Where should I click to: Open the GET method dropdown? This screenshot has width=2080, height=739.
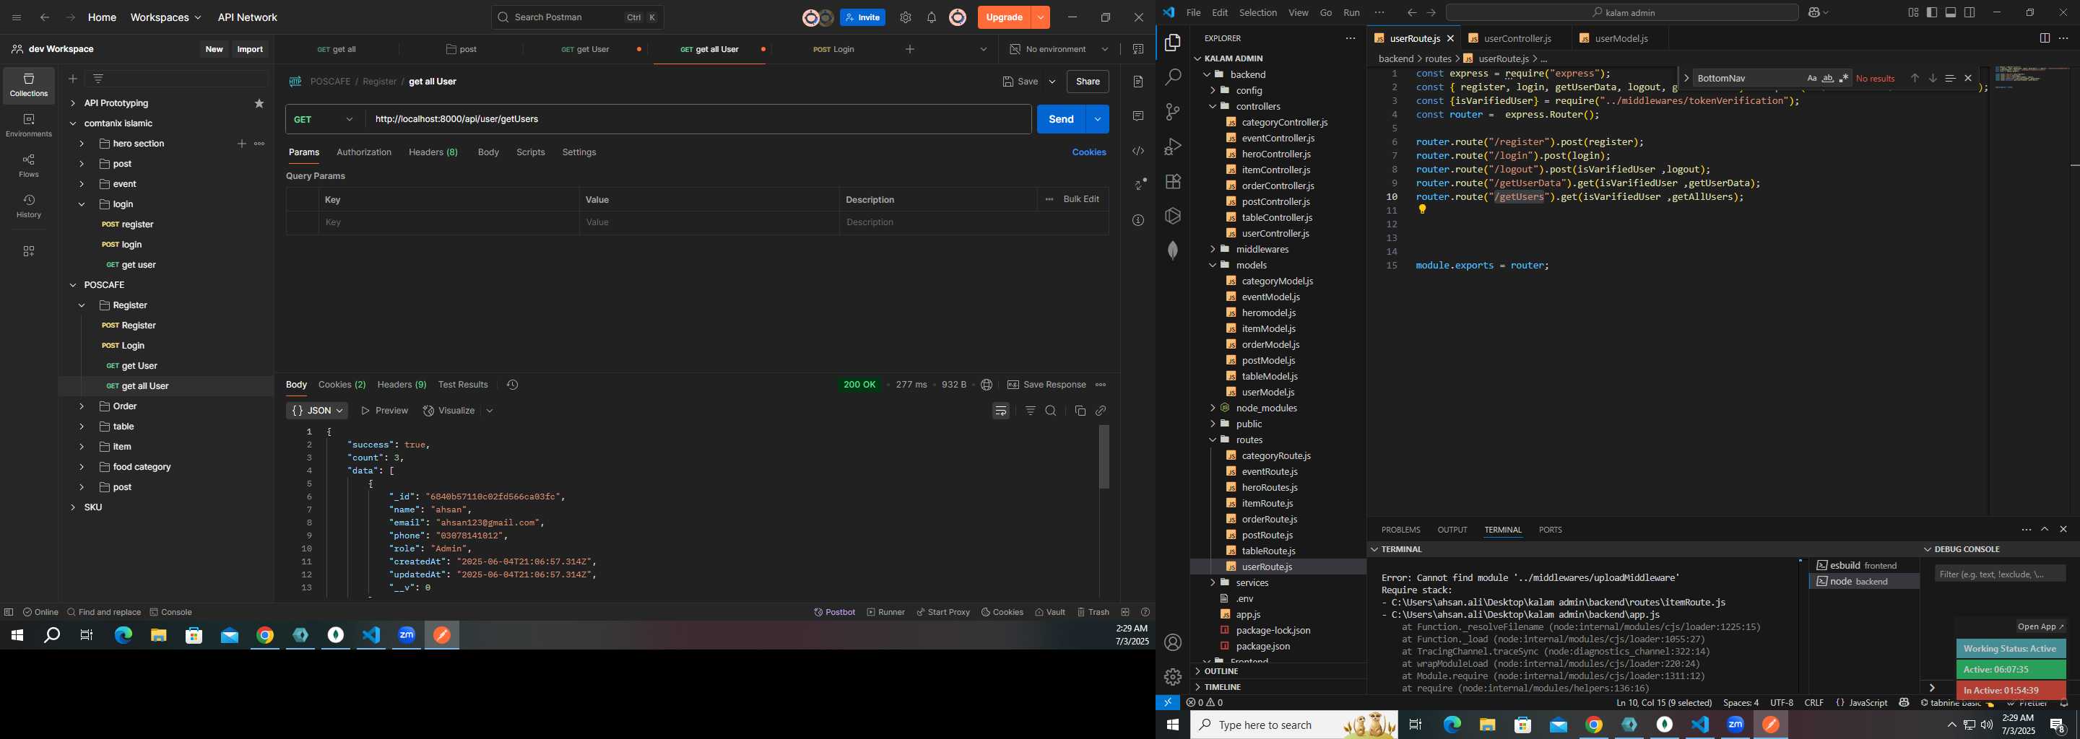pyautogui.click(x=324, y=119)
